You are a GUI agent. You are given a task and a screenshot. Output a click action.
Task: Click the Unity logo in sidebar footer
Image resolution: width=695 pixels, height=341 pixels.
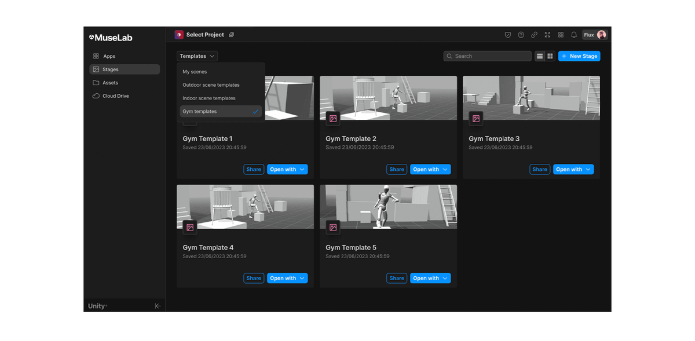pyautogui.click(x=97, y=306)
